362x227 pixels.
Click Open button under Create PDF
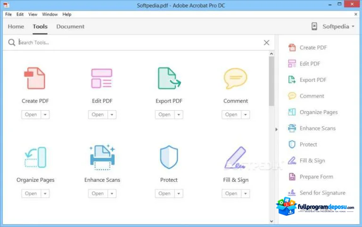(x=31, y=114)
